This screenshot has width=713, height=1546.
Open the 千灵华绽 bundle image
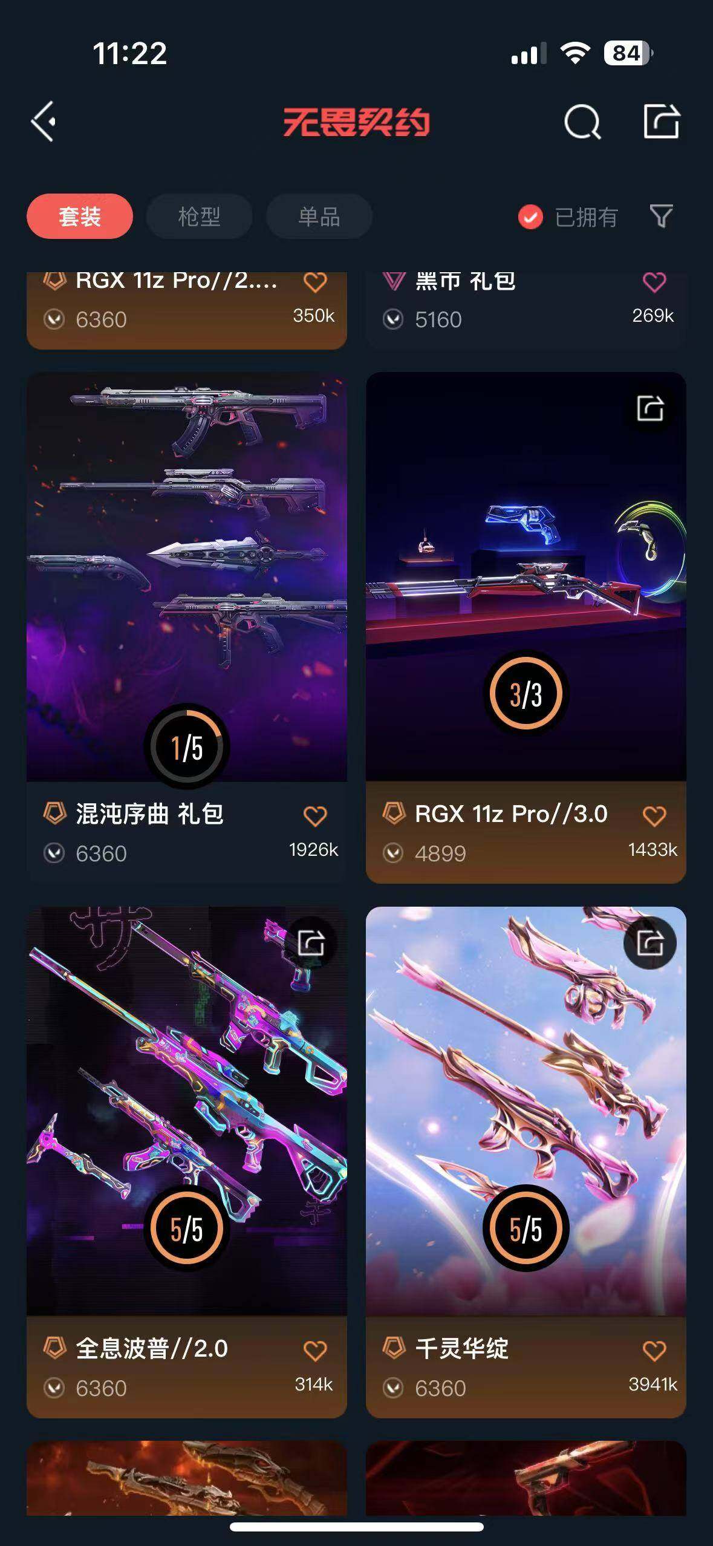coord(526,1111)
